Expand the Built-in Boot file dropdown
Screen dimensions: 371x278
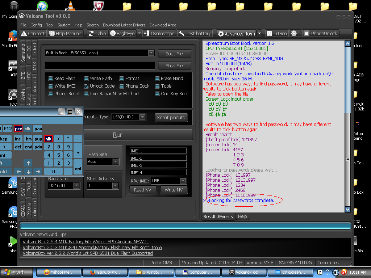151,53
